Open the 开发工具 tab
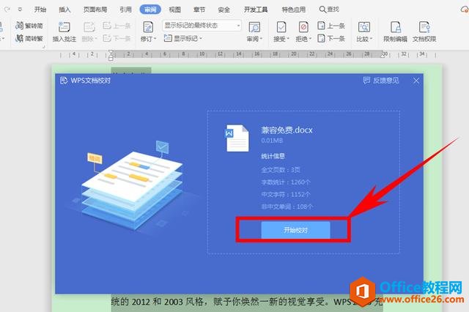The width and height of the screenshot is (469, 312). pyautogui.click(x=256, y=10)
